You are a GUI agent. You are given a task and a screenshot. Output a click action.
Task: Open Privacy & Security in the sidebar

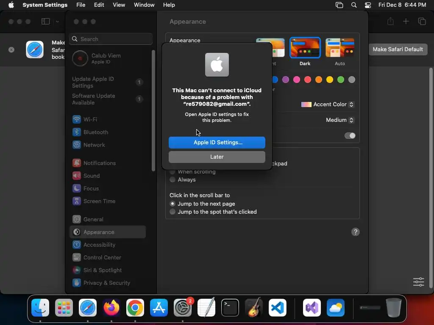[108, 283]
